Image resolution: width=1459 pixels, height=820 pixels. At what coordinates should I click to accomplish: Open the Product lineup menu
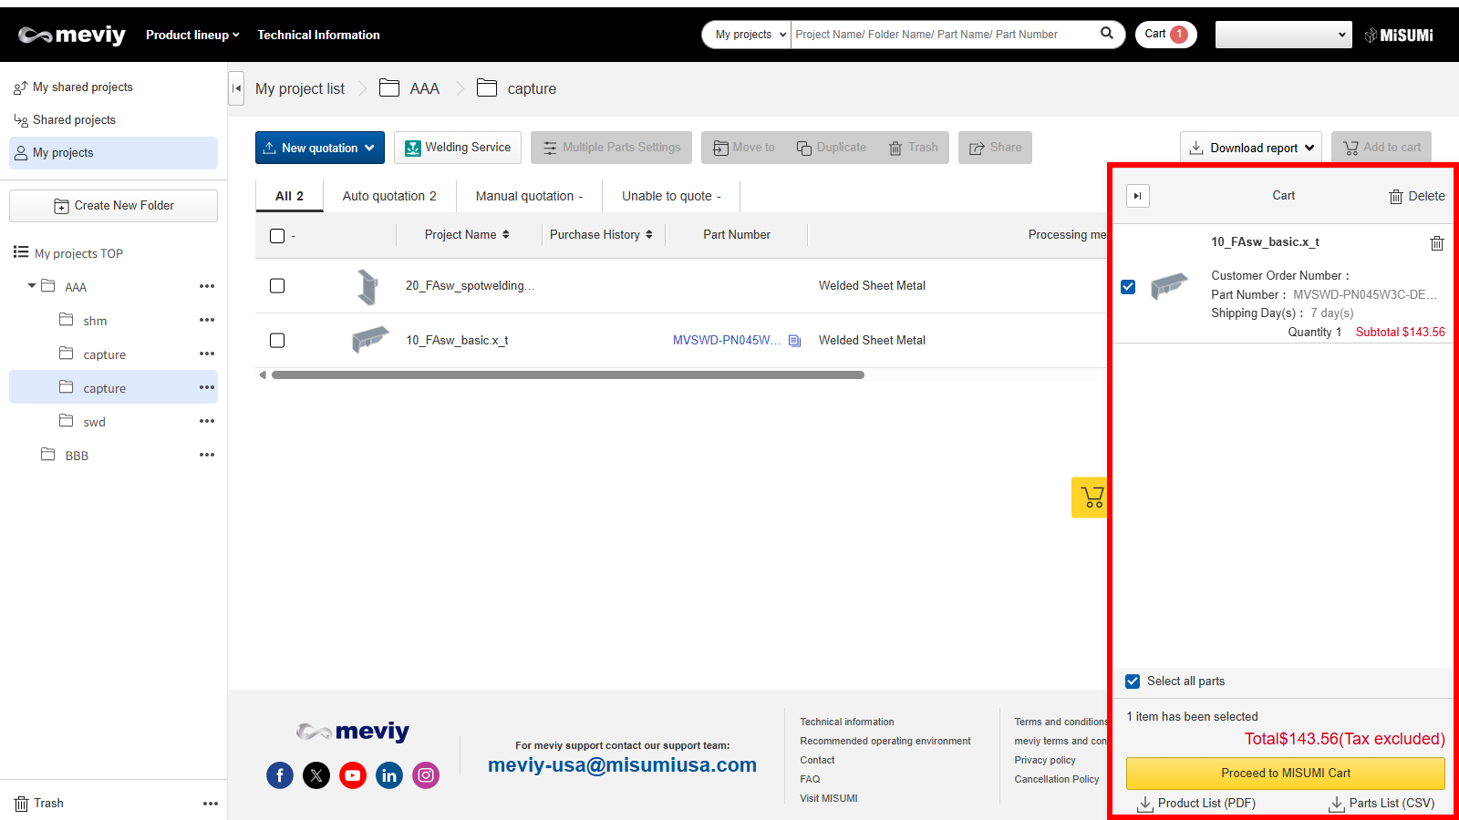pos(192,35)
